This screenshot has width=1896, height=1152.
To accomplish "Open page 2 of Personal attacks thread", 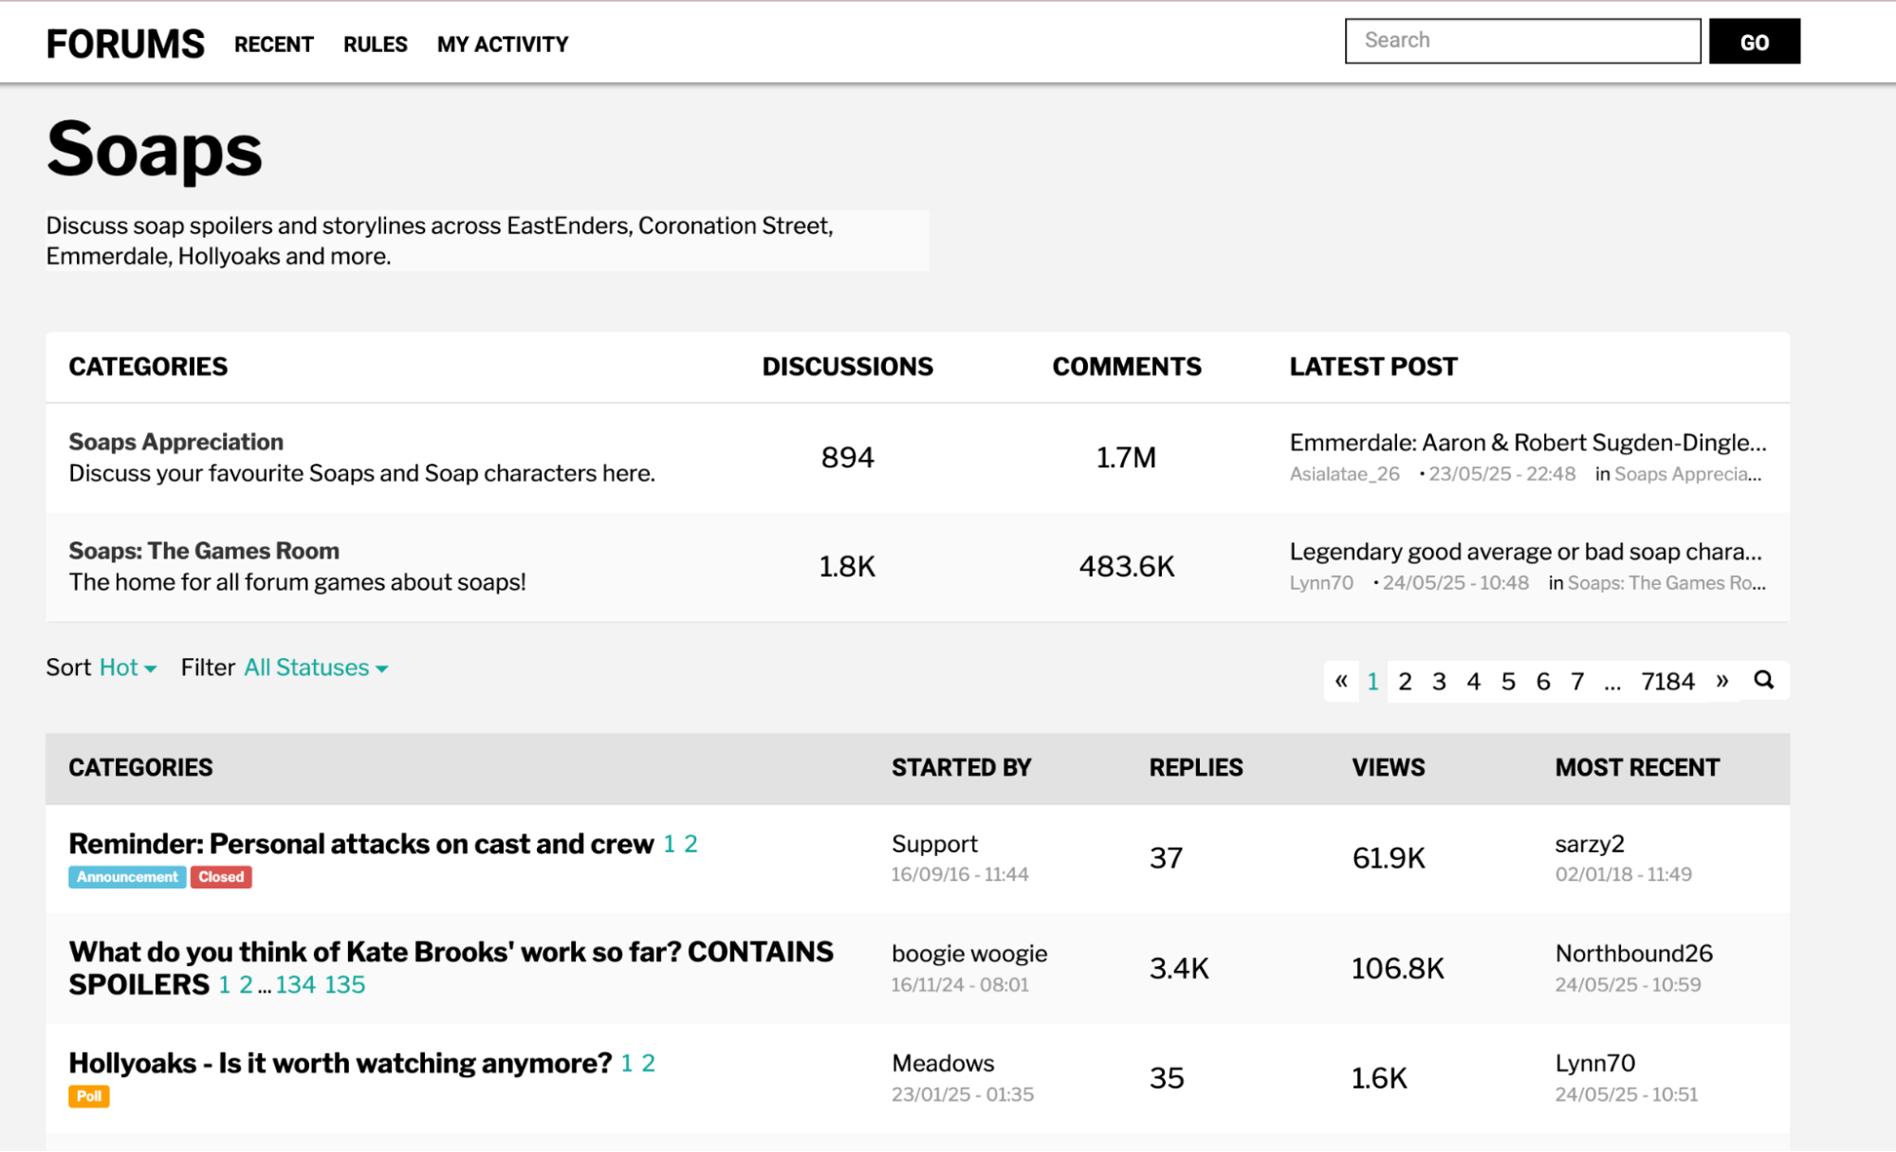I will coord(690,844).
